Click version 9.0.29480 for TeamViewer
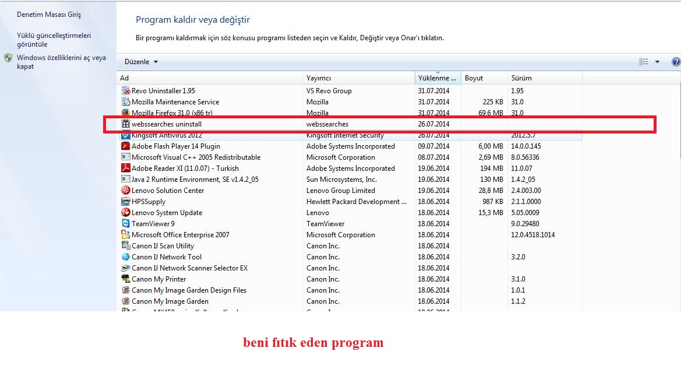 click(x=525, y=224)
